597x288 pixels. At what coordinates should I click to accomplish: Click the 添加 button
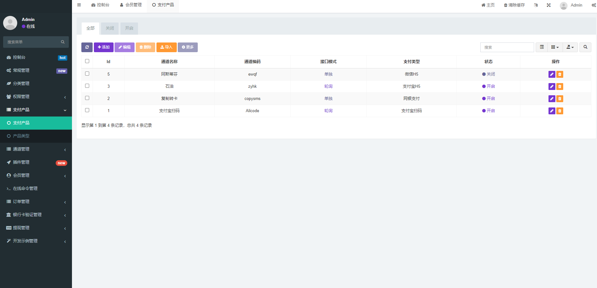104,47
